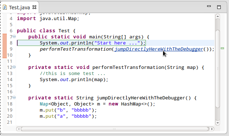Click the vertical scrollbar up arrow
The width and height of the screenshot is (229, 136).
218,17
